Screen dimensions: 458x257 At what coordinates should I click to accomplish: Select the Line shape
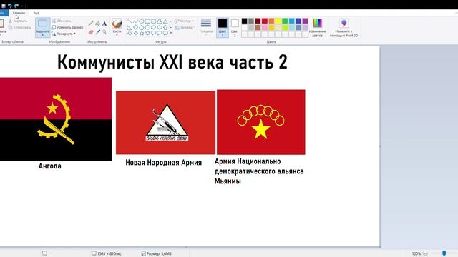pos(130,21)
